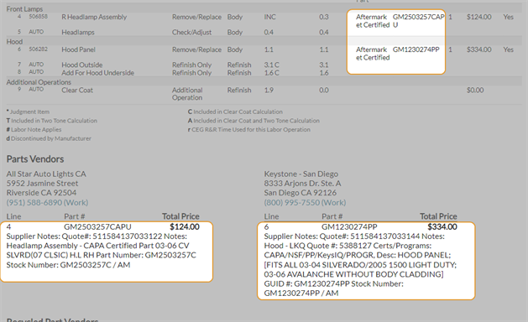The height and width of the screenshot is (322, 528).
Task: Click the headlamp Supplier Notes quote text
Action: [101, 251]
